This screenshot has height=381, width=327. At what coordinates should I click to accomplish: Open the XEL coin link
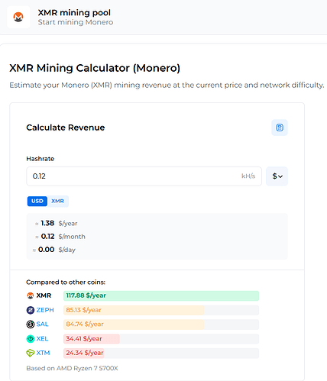[42, 339]
